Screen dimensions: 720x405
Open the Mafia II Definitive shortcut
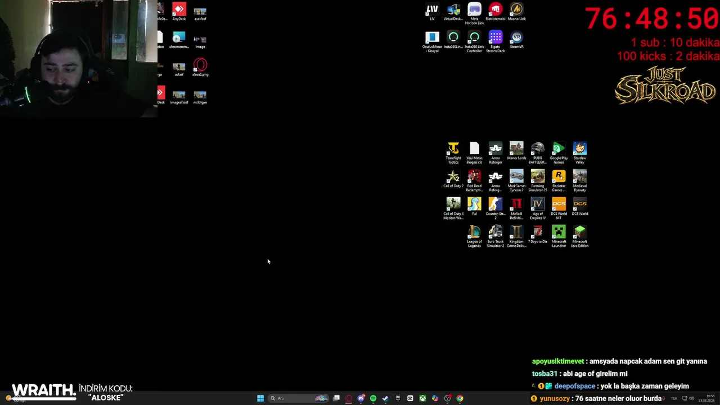click(x=516, y=209)
